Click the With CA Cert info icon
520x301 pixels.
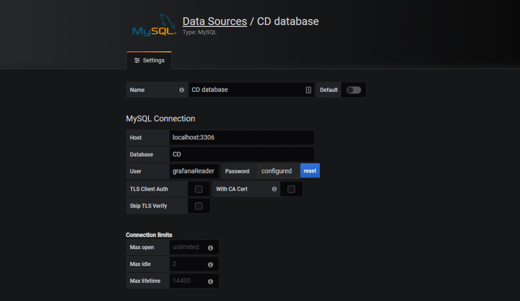pyautogui.click(x=274, y=189)
